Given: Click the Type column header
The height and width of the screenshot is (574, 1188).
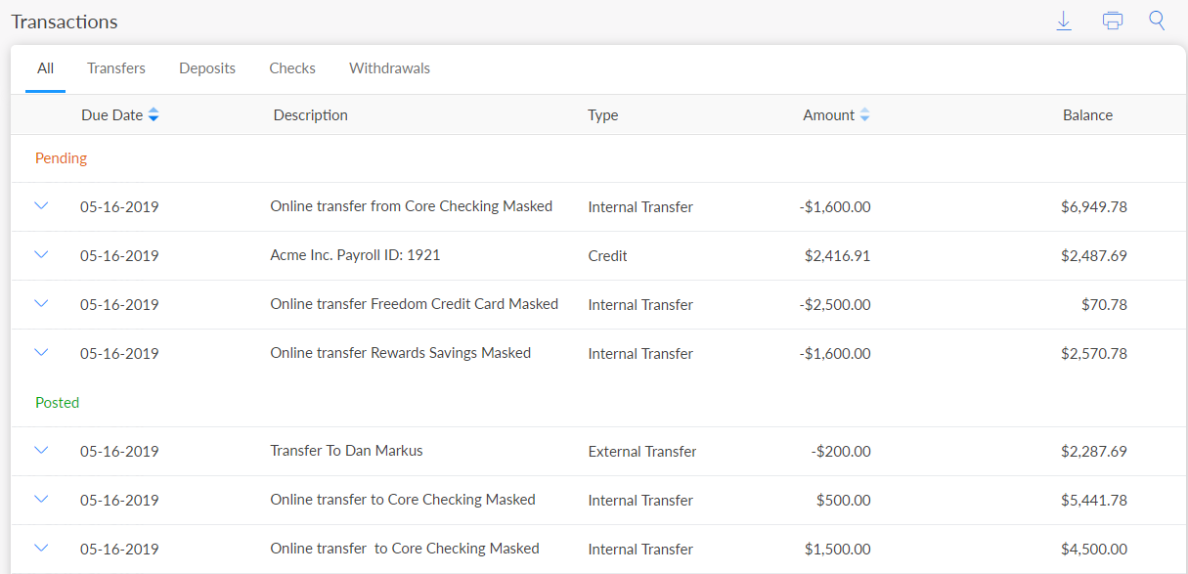Looking at the screenshot, I should [x=602, y=115].
